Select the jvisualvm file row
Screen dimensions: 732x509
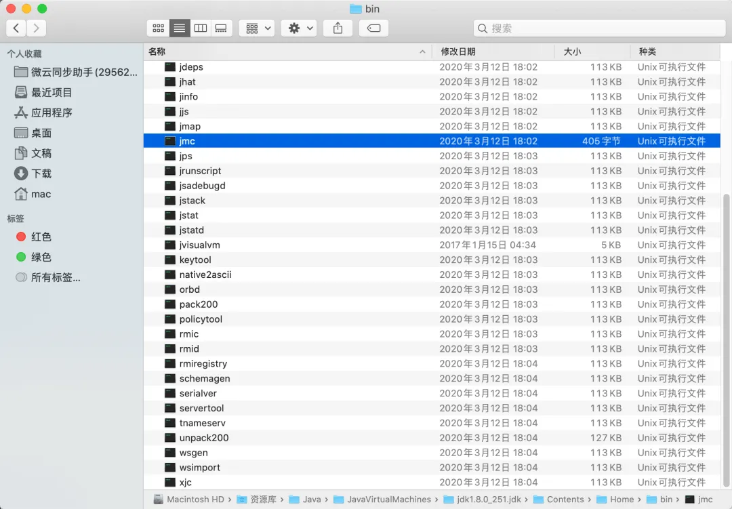coord(432,245)
